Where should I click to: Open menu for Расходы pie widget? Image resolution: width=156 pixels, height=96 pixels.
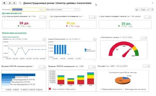[146, 66]
